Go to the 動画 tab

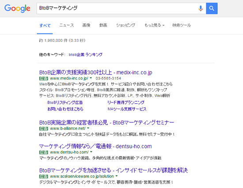click(x=103, y=25)
